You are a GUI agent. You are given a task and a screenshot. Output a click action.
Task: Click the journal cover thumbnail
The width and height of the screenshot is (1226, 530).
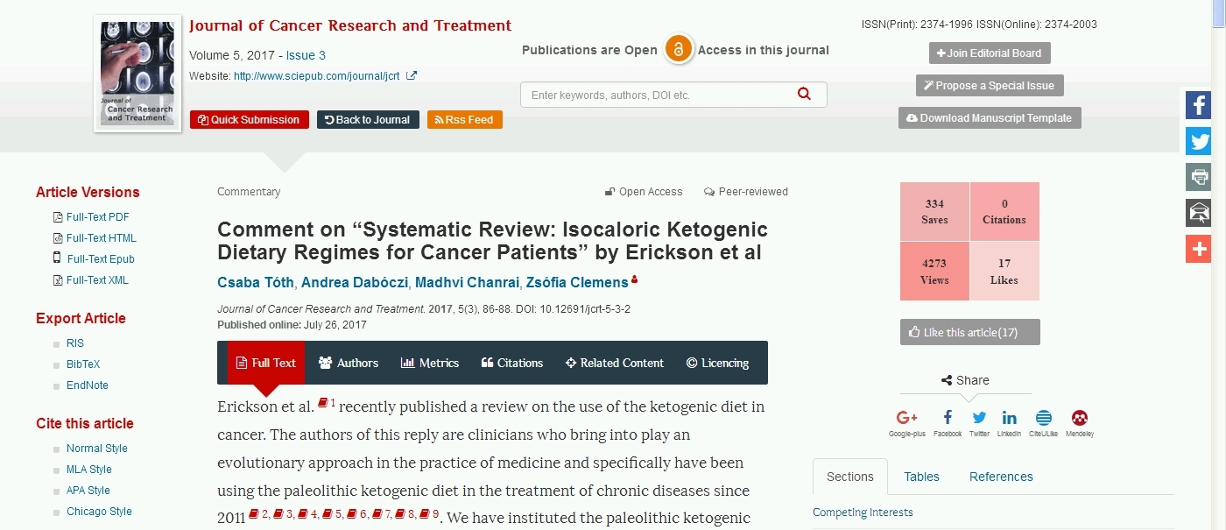click(137, 73)
